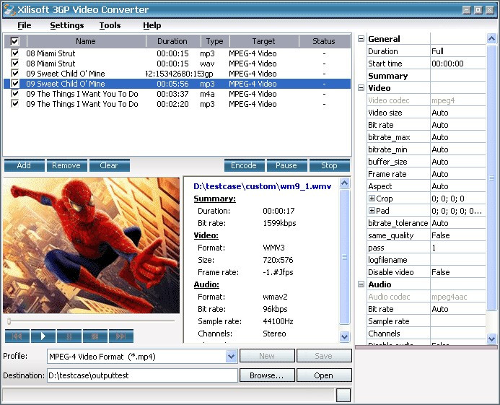Click the Destination path input field
The image size is (500, 405).
(x=142, y=375)
